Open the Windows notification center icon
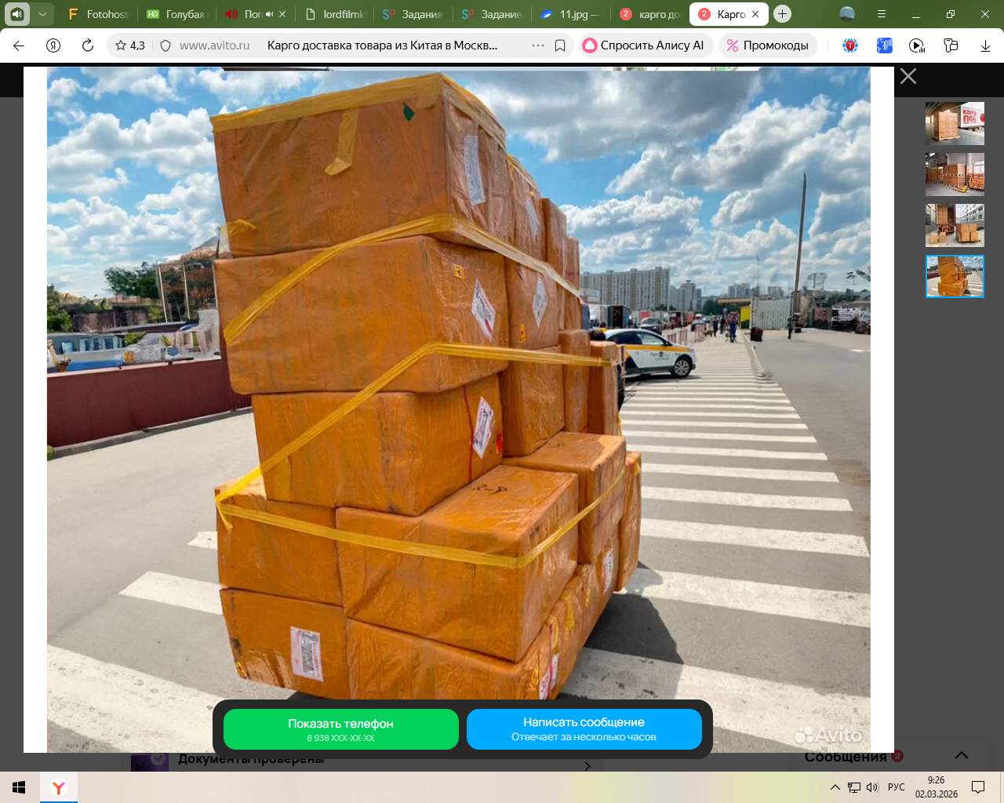1004x803 pixels. point(978,787)
